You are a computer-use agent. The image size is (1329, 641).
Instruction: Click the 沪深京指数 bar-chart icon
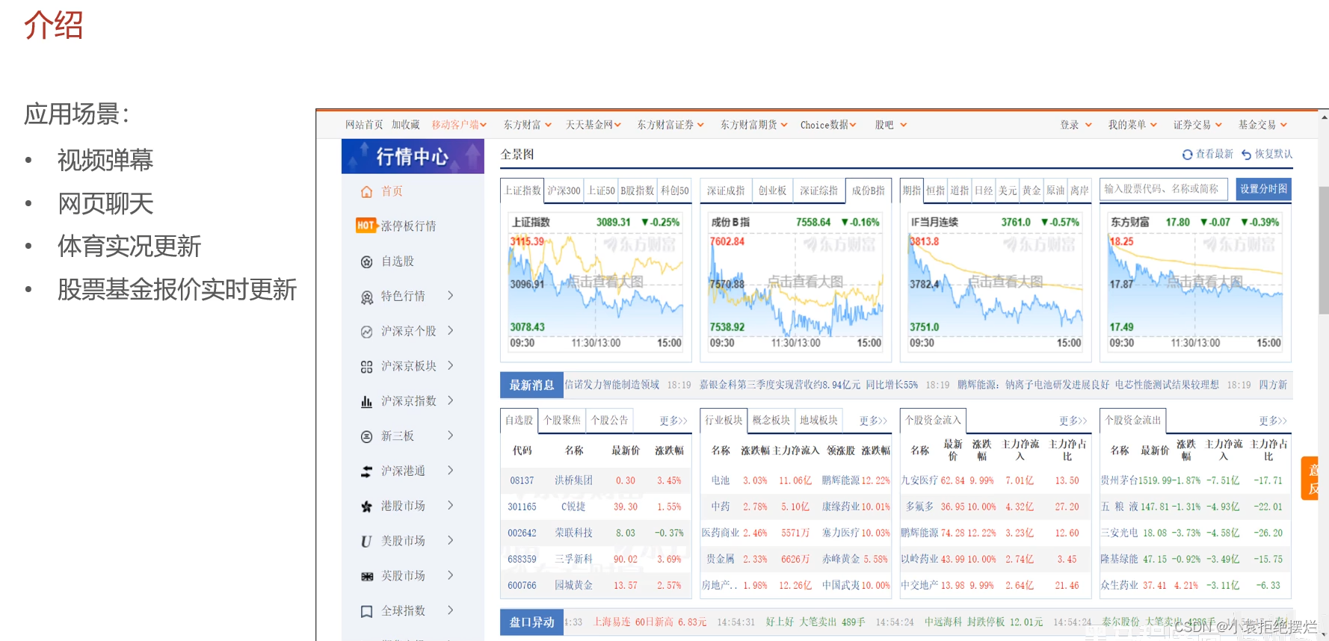366,401
